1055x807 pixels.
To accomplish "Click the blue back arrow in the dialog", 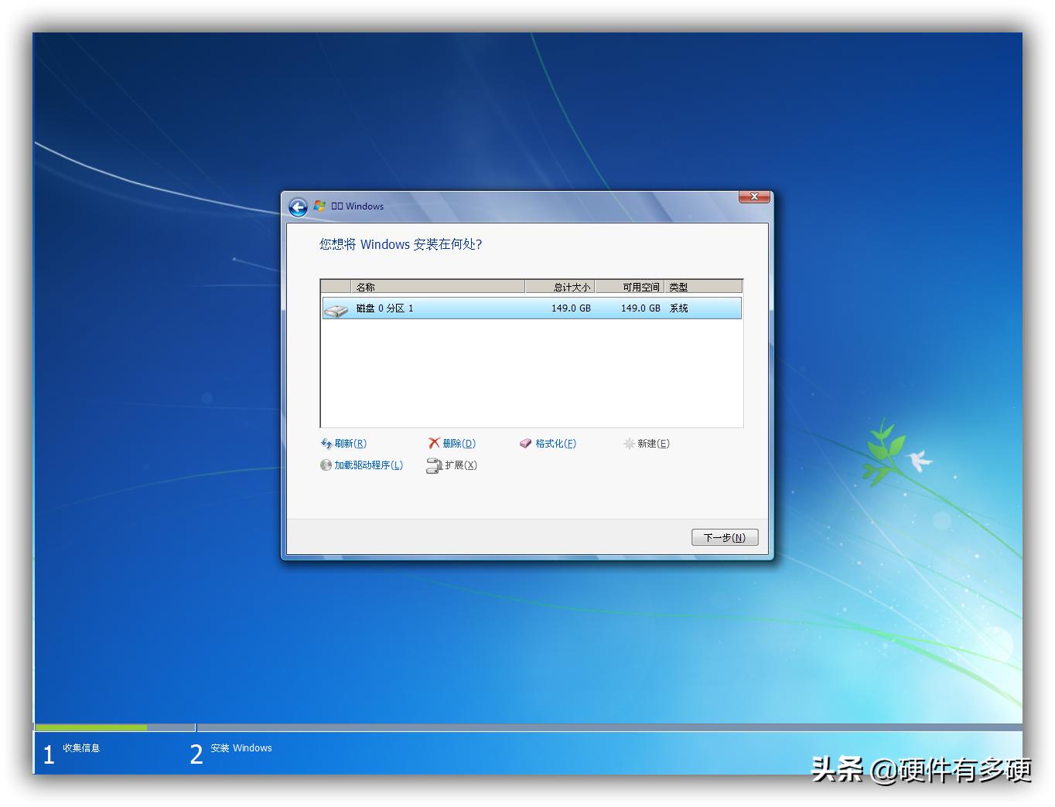I will point(298,206).
